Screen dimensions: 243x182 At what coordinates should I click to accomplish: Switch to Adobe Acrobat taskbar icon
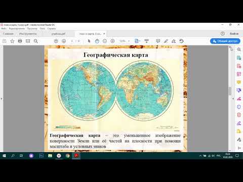click(76, 156)
